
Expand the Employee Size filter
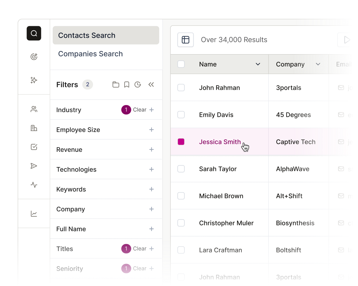(x=152, y=129)
